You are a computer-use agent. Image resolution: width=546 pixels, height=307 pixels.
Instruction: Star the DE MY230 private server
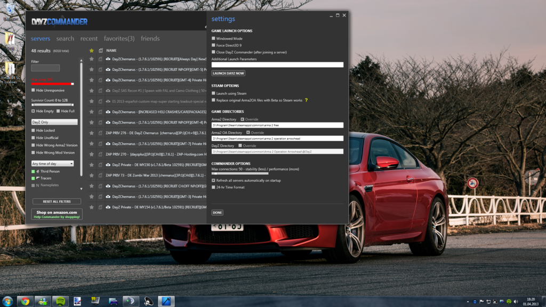coord(92,165)
